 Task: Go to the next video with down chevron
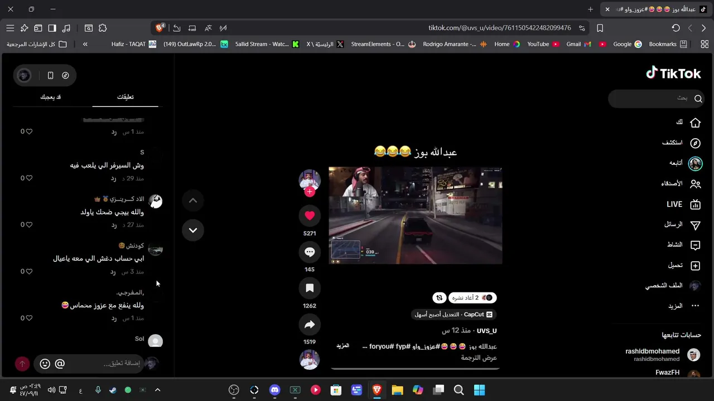tap(193, 230)
